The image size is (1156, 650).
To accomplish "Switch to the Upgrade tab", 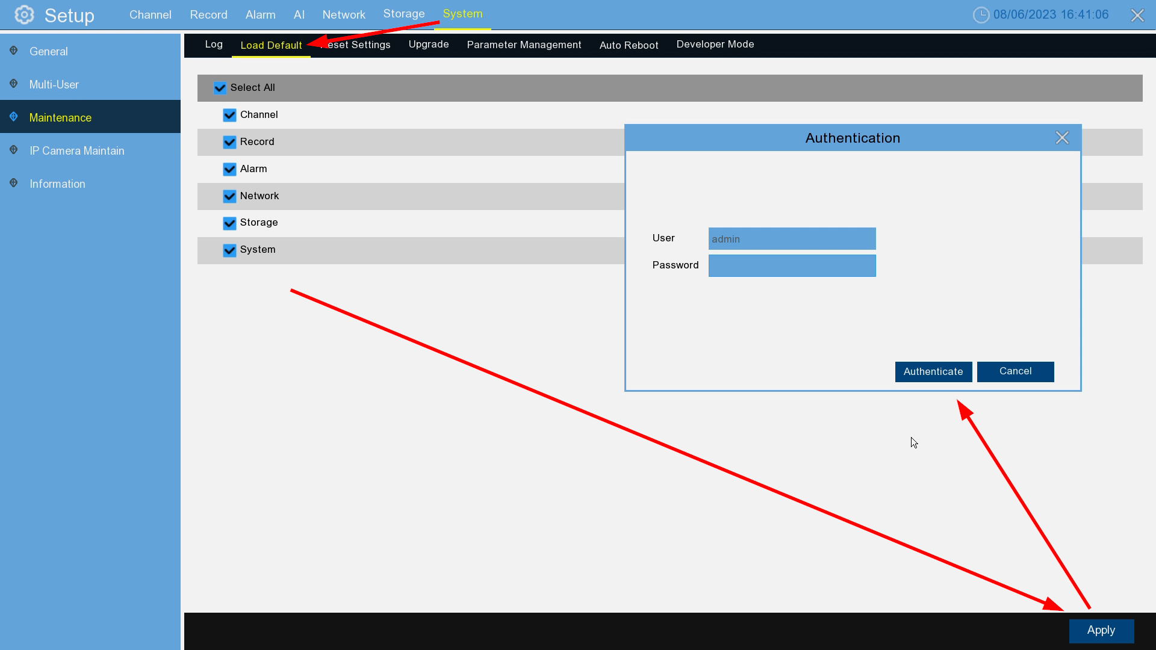I will click(x=428, y=45).
